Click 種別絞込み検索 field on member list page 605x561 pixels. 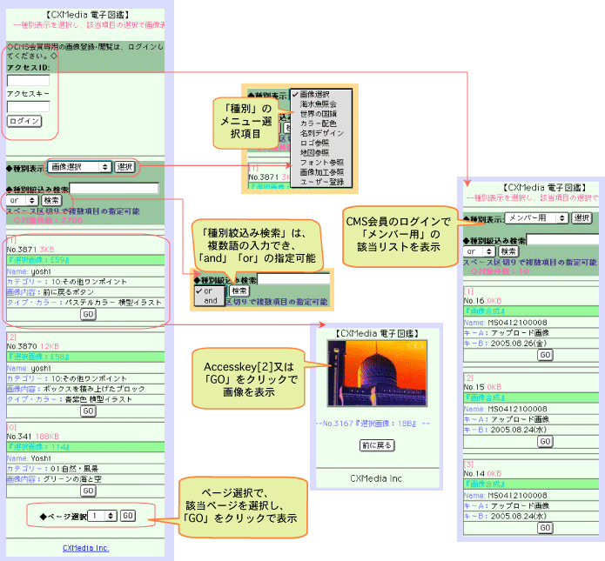563,239
